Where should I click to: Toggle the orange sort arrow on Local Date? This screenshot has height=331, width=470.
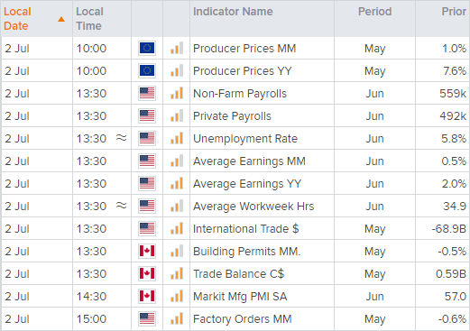click(61, 20)
